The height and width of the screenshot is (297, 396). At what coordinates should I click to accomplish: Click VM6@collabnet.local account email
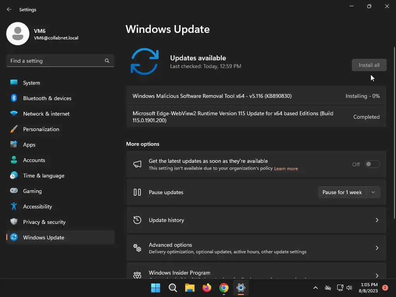(56, 38)
